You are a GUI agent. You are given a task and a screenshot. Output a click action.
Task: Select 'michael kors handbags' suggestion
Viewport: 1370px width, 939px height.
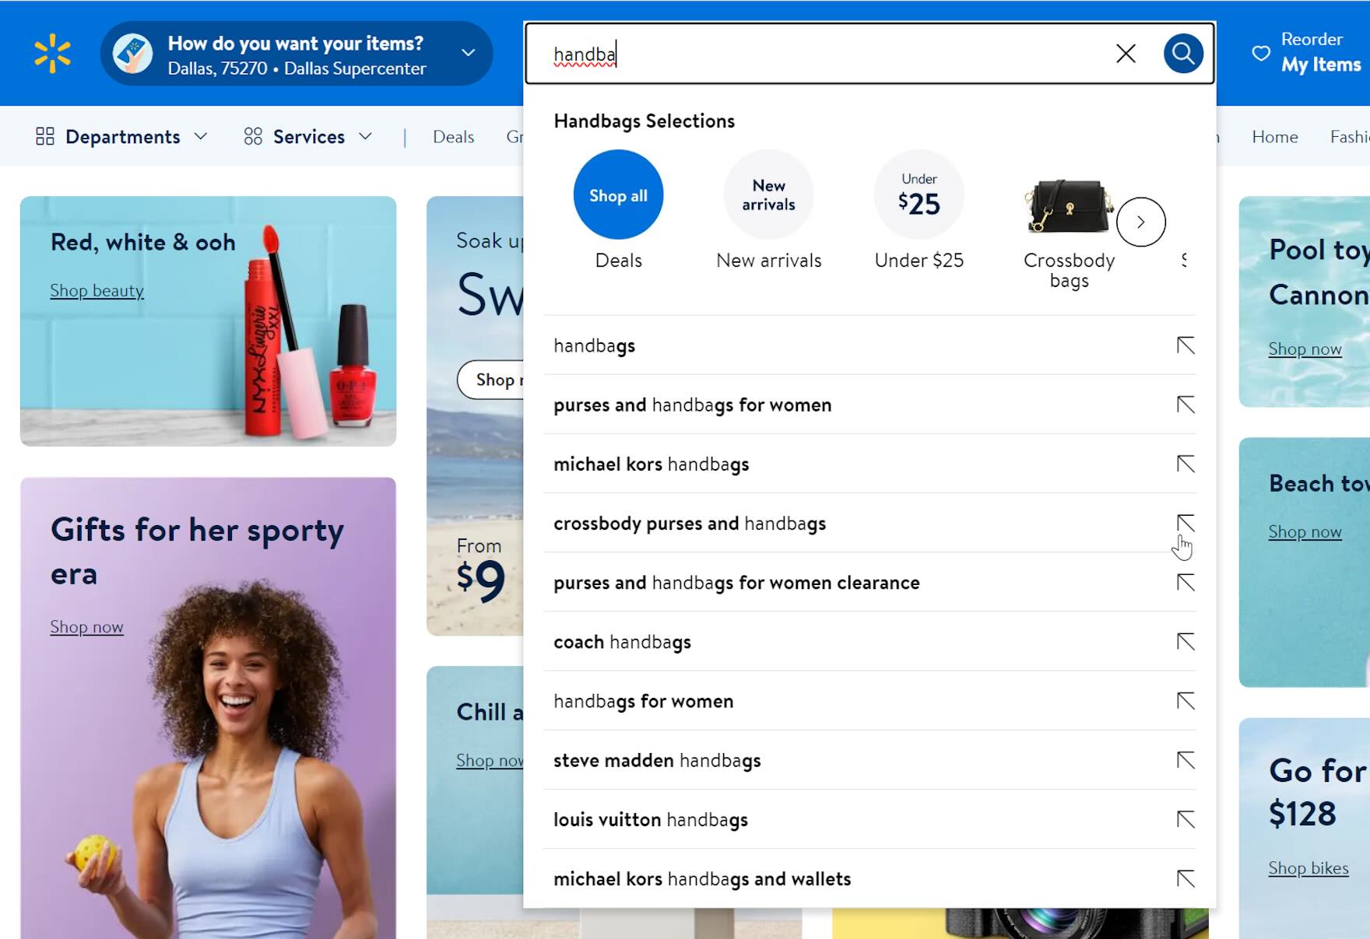click(x=651, y=464)
